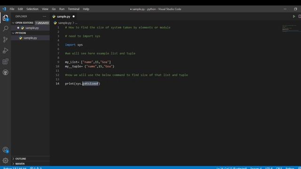Open the Extensions view icon
Viewport: 301px width, 169px height.
[x=5, y=61]
